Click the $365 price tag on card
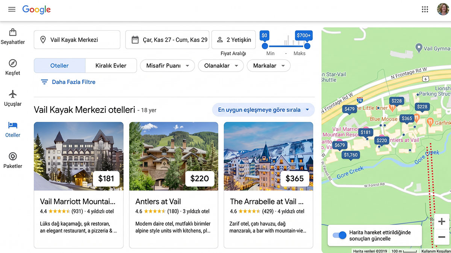 (295, 179)
